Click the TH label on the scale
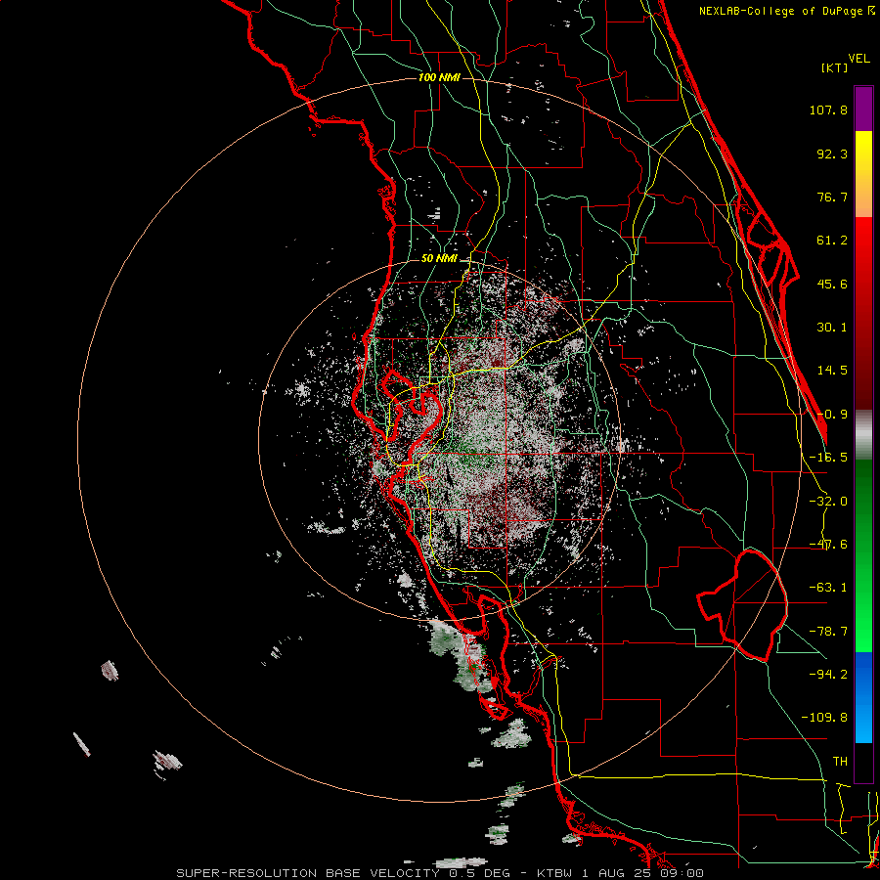The height and width of the screenshot is (880, 880). [x=840, y=762]
